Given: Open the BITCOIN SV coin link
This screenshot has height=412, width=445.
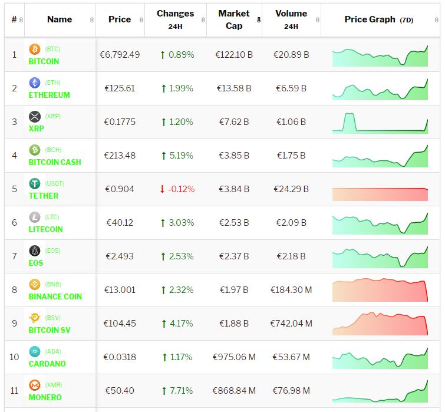Looking at the screenshot, I should point(50,330).
